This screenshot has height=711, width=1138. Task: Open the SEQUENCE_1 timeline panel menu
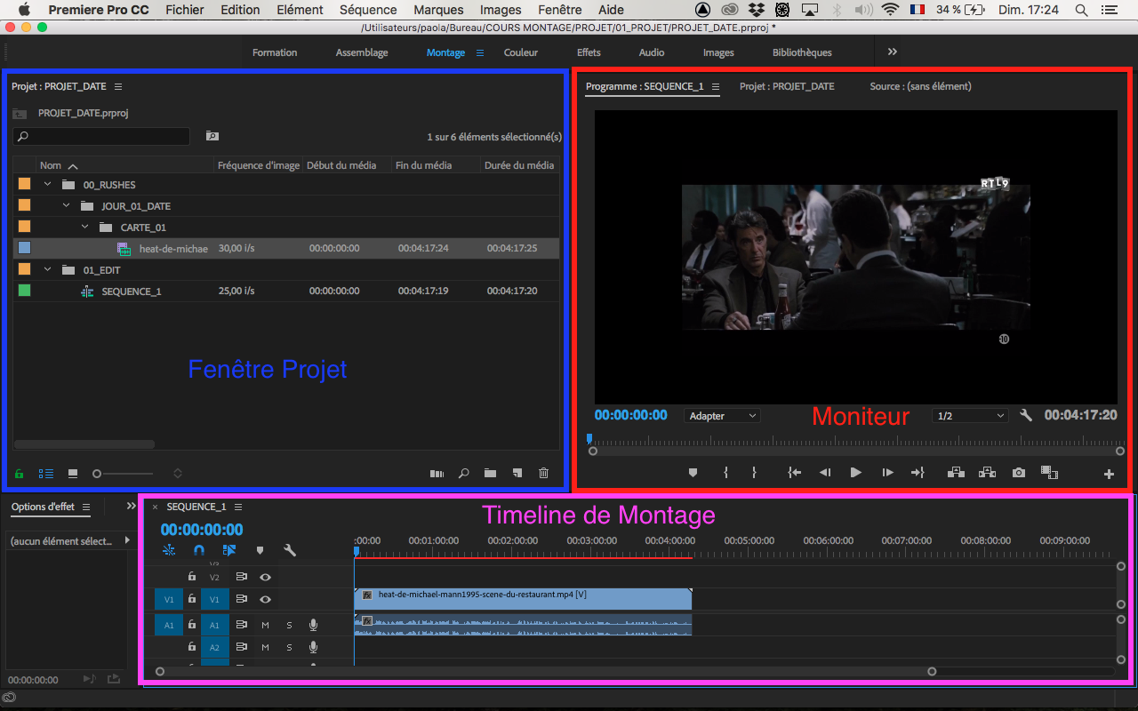[x=238, y=507]
